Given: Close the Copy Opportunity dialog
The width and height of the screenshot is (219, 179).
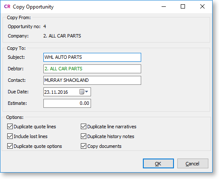Looking at the screenshot, I should click(x=202, y=6).
